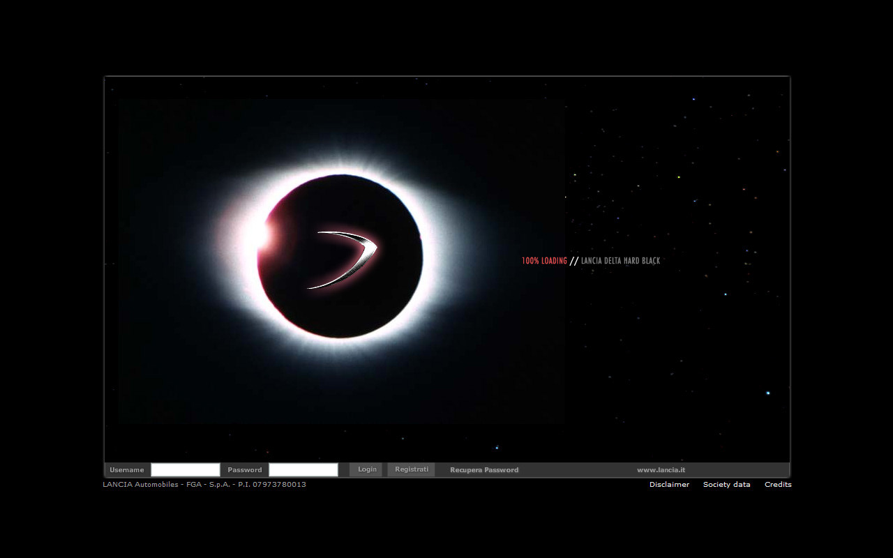Click the Username input field
Viewport: 893px width, 558px height.
click(x=186, y=470)
